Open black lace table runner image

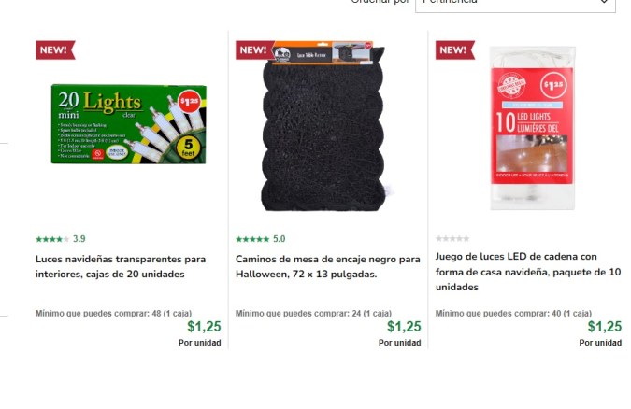323,125
